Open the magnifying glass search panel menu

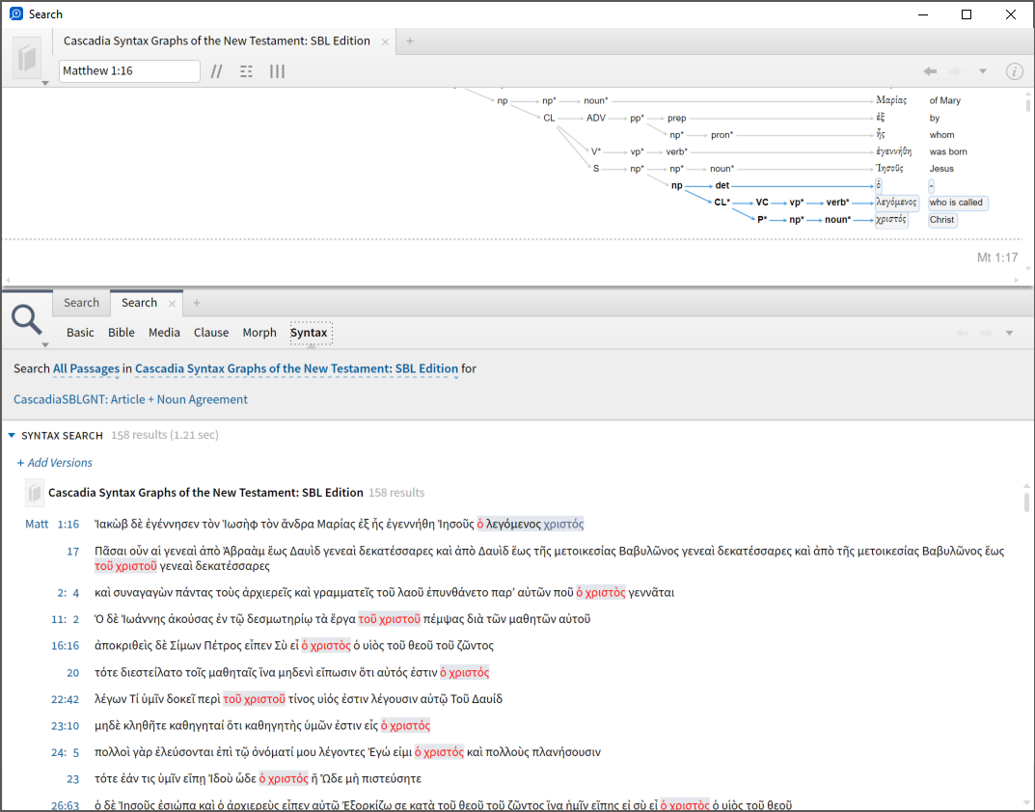(27, 321)
